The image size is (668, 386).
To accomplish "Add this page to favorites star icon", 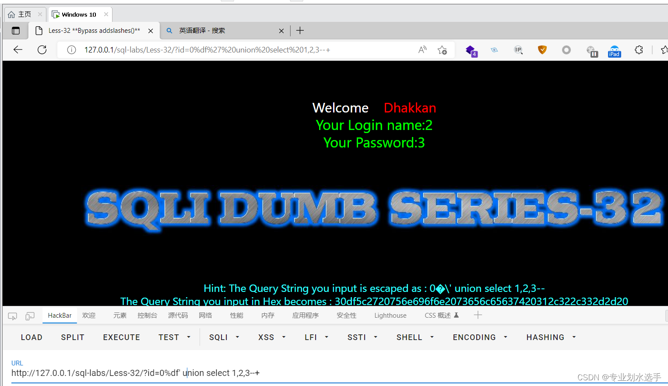I will click(443, 50).
